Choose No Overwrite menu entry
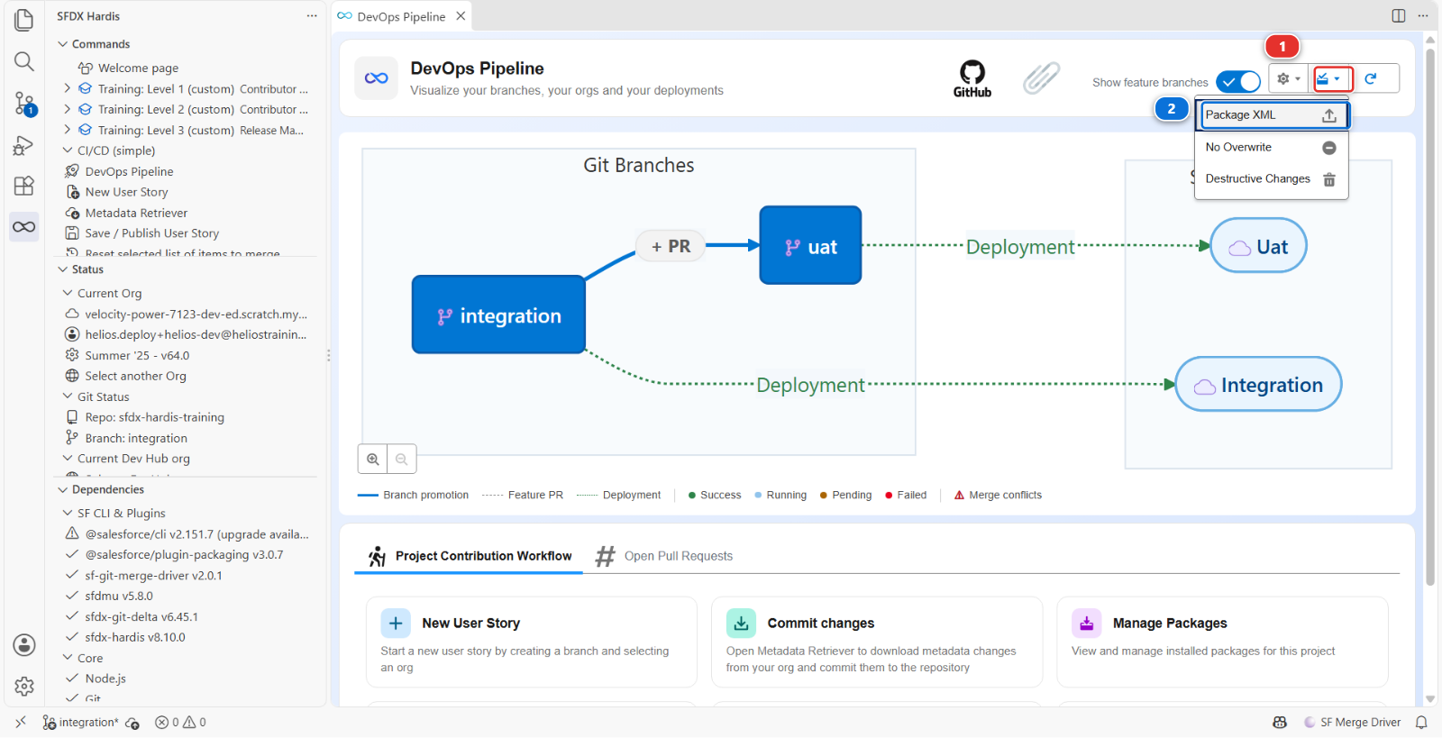1442x738 pixels. (1272, 148)
